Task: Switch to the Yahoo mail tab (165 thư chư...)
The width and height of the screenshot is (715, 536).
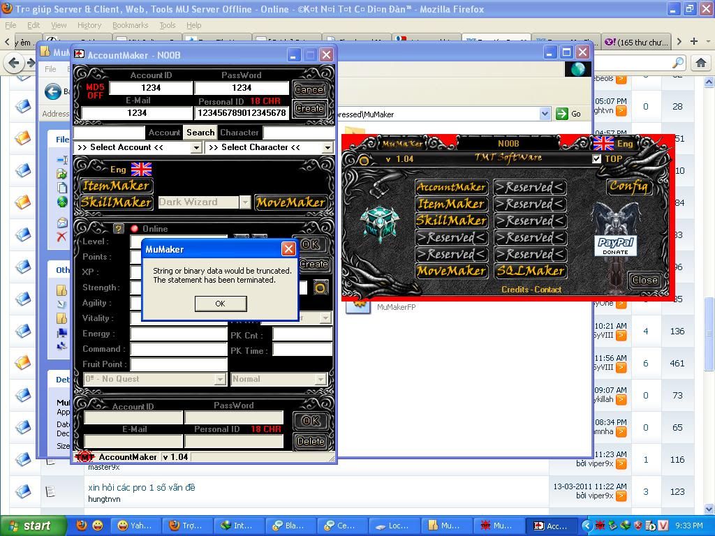Action: 637,42
